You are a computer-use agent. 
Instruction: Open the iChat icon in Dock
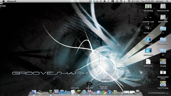tap(98, 92)
